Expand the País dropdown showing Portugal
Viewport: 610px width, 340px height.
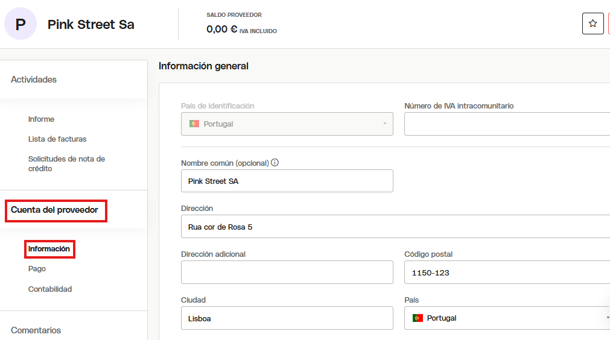click(x=507, y=318)
